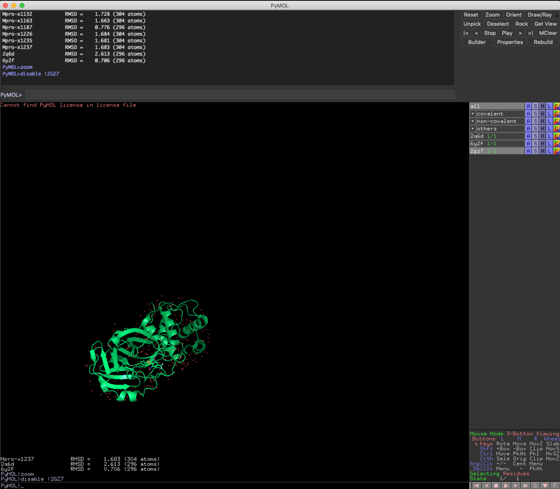Click the Rebuild button
Image resolution: width=560 pixels, height=489 pixels.
pos(543,42)
